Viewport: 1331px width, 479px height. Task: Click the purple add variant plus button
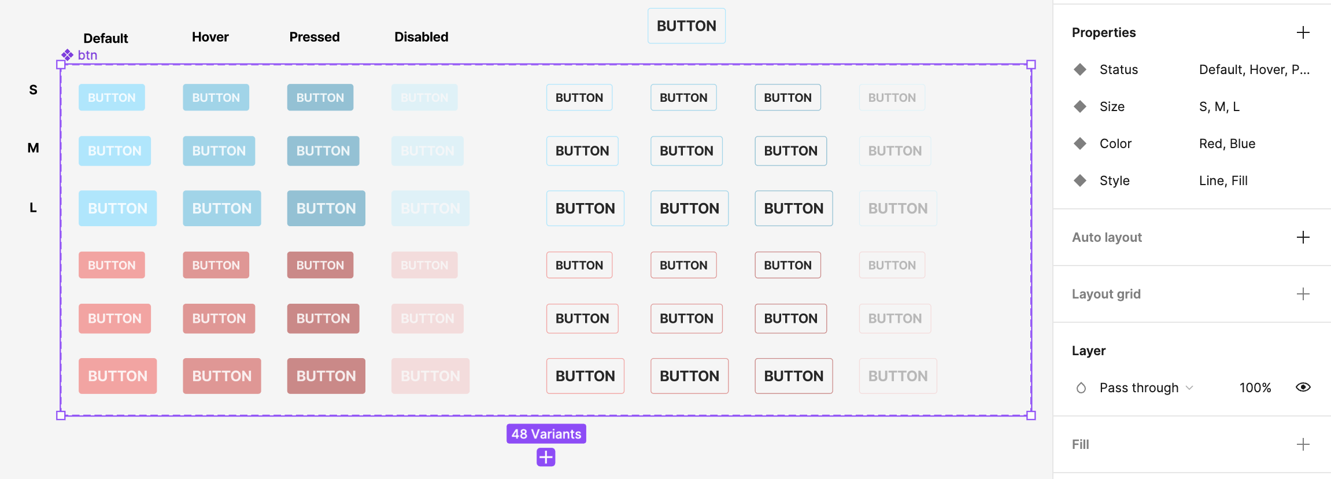point(546,458)
